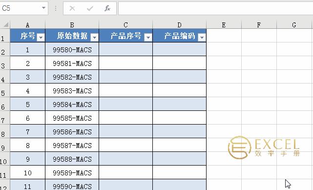Click empty 产品序号 cell beside 99580-MACS
This screenshot has height=190, width=313.
click(126, 49)
